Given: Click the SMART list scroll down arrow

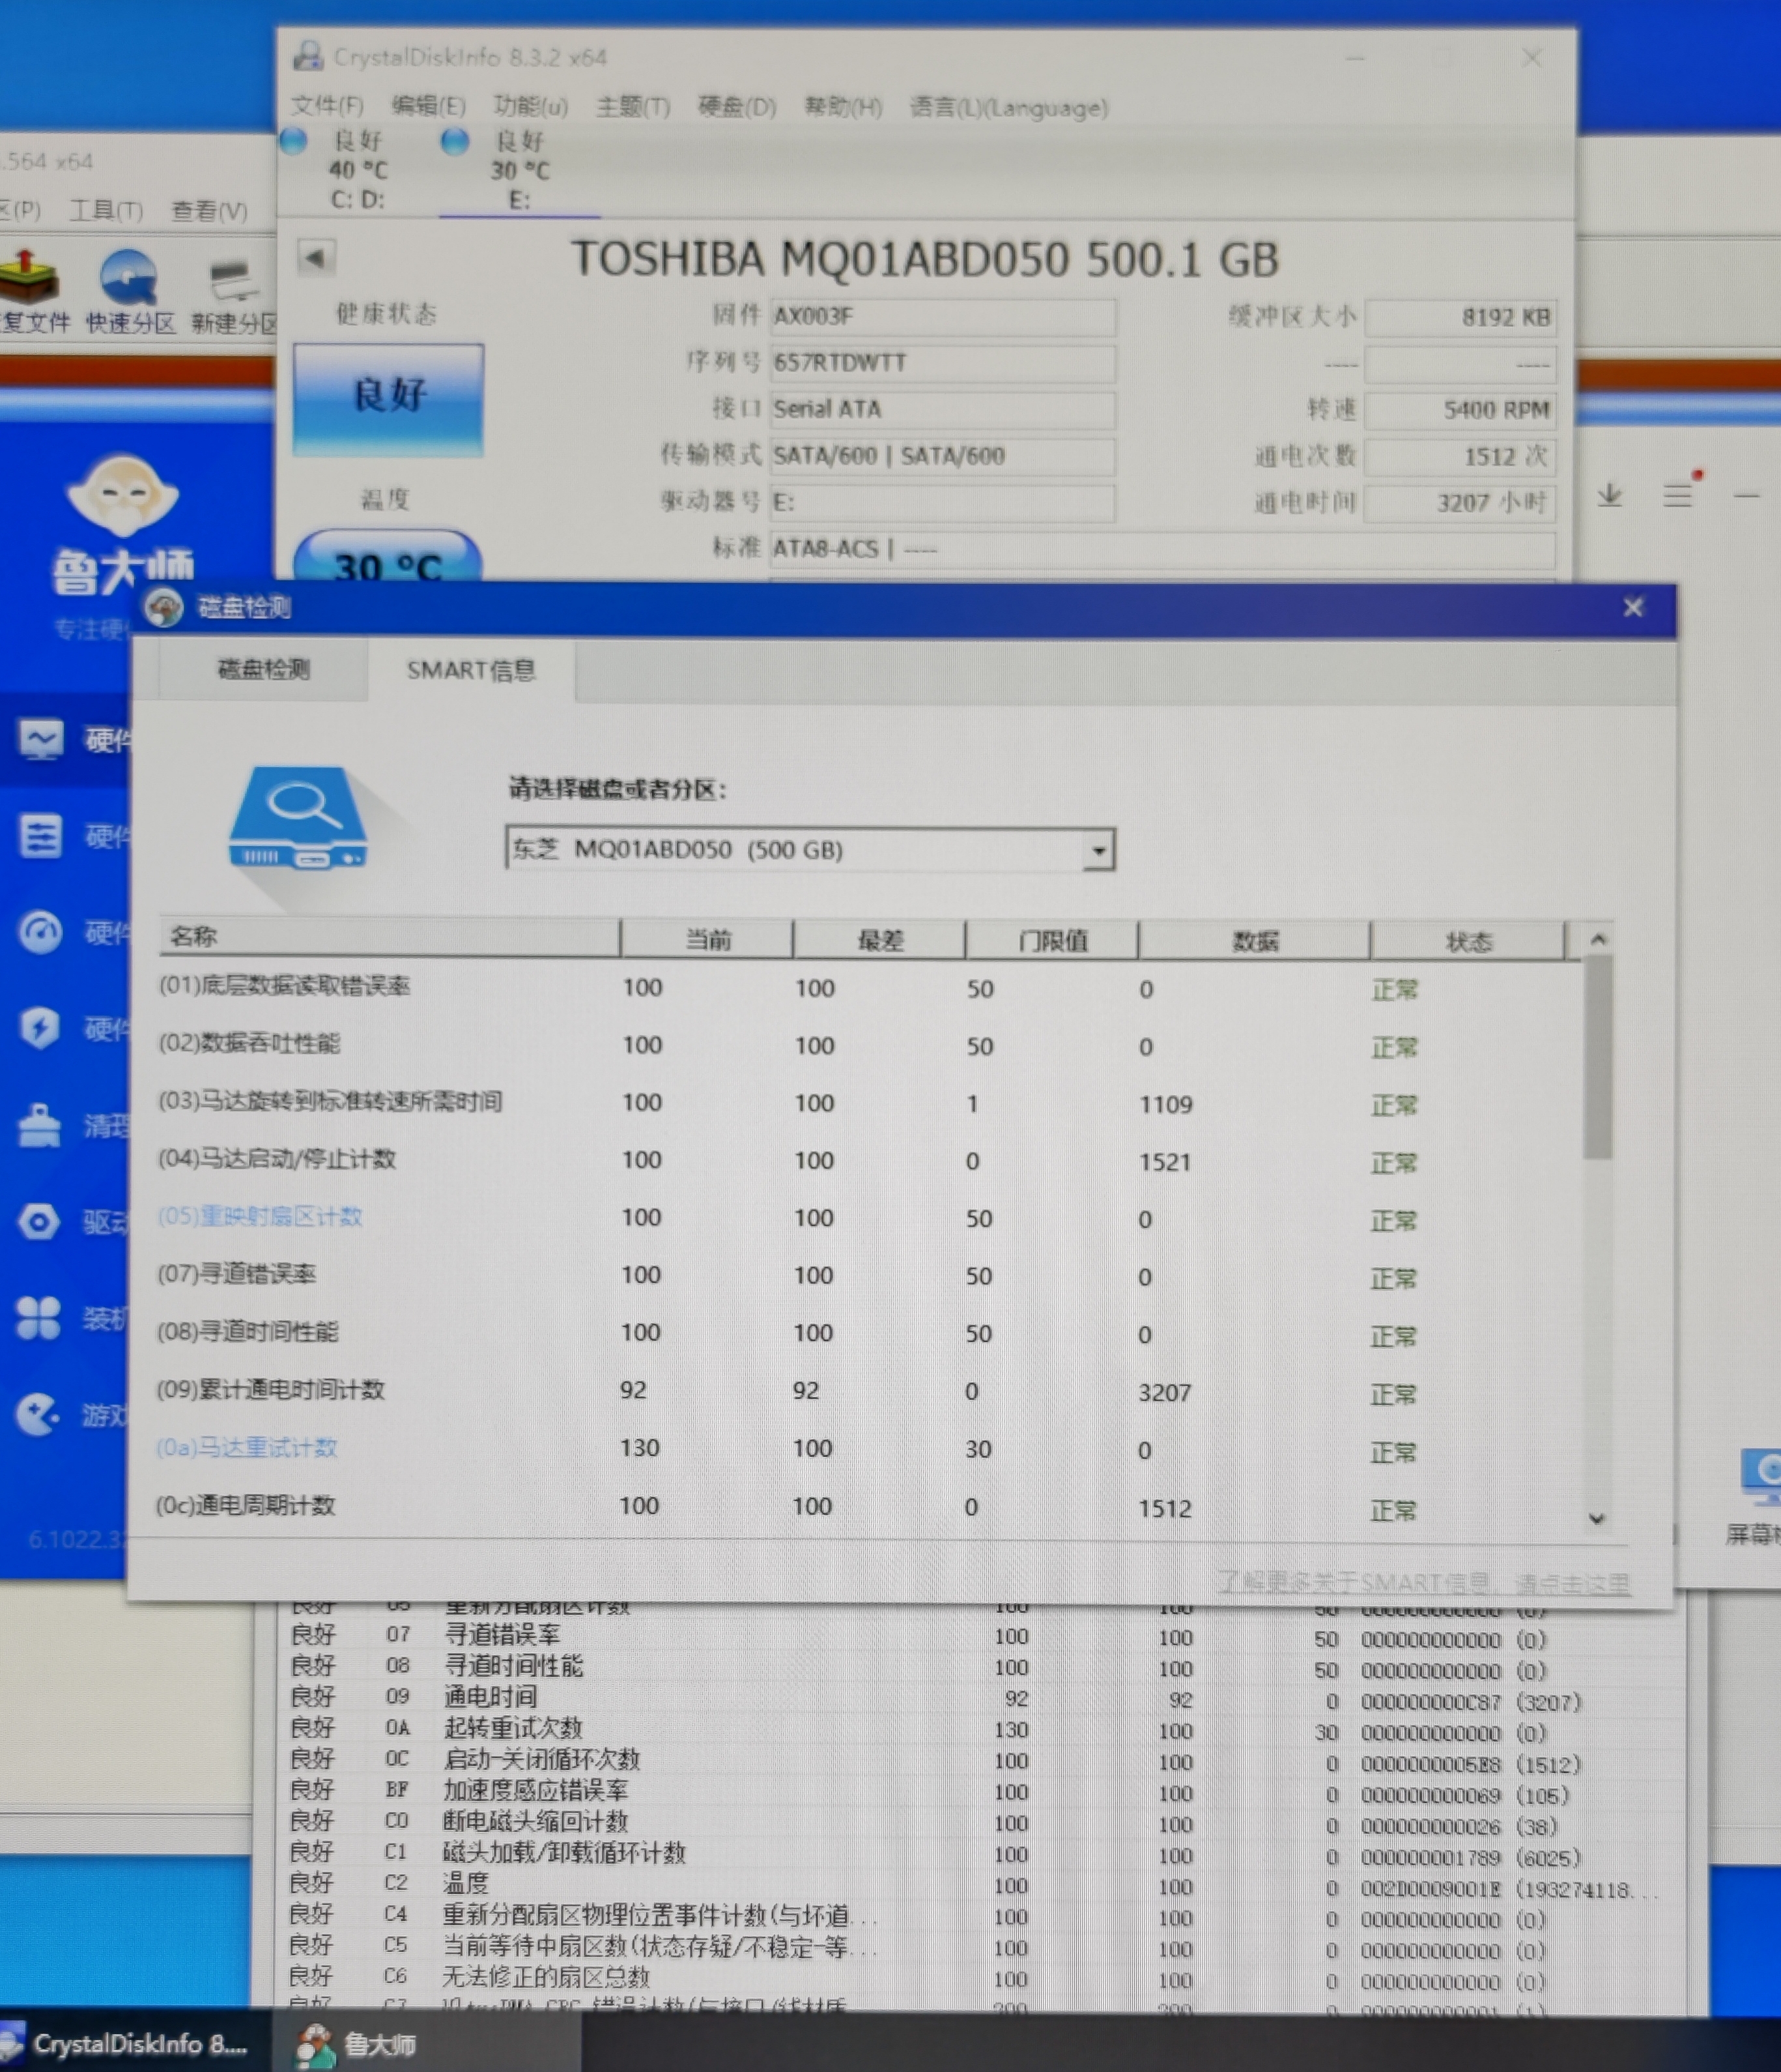Looking at the screenshot, I should [1597, 1519].
